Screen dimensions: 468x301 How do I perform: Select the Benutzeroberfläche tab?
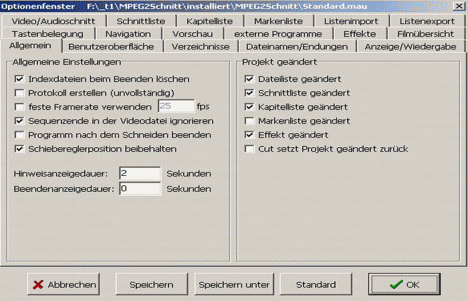111,46
